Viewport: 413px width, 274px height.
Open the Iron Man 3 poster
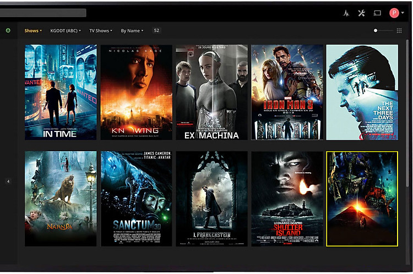coord(287,92)
